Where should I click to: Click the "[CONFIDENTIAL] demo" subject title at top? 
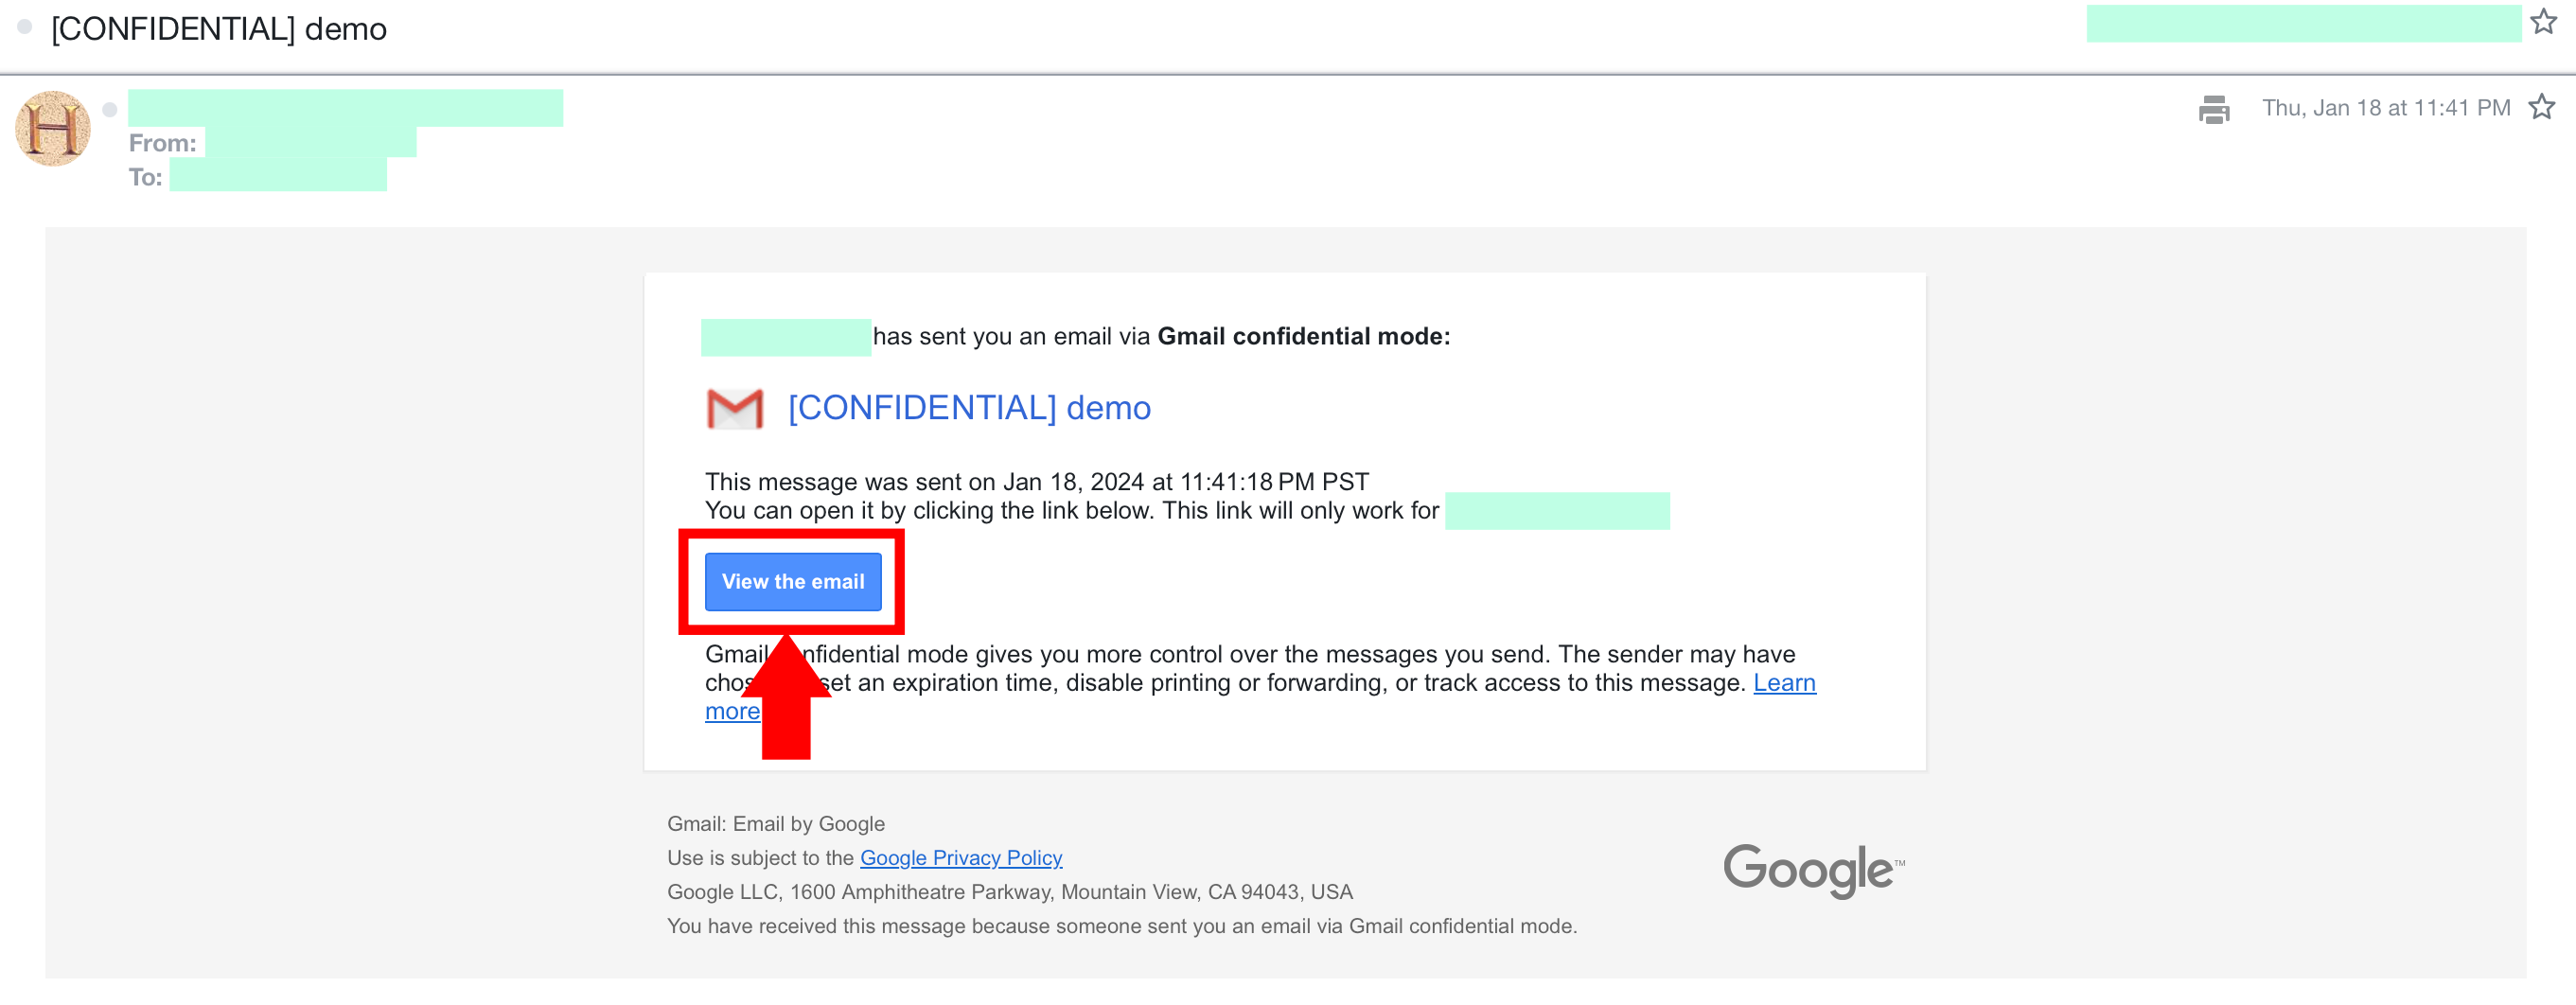pyautogui.click(x=219, y=29)
